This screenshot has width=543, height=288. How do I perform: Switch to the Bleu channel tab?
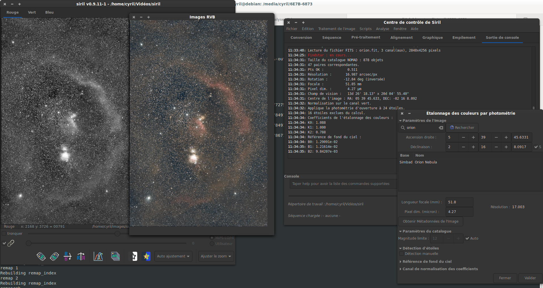(x=50, y=12)
